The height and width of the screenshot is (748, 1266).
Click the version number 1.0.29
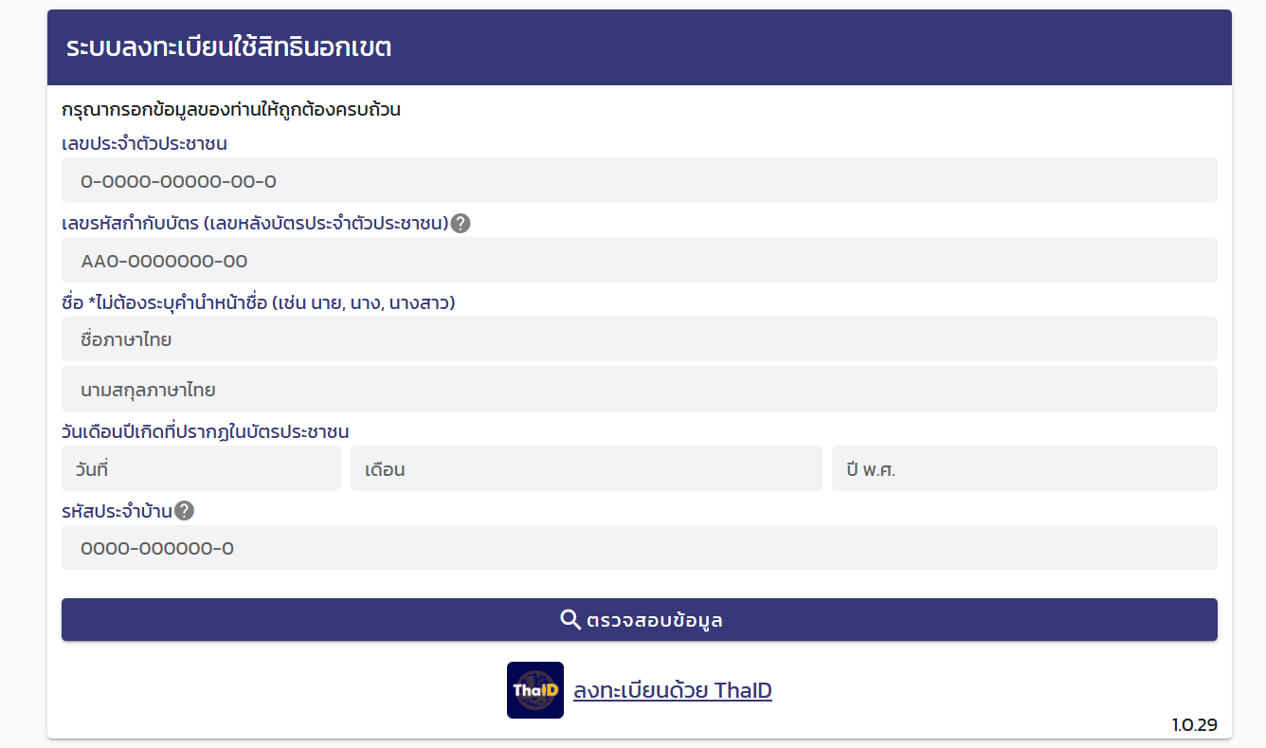[1194, 725]
